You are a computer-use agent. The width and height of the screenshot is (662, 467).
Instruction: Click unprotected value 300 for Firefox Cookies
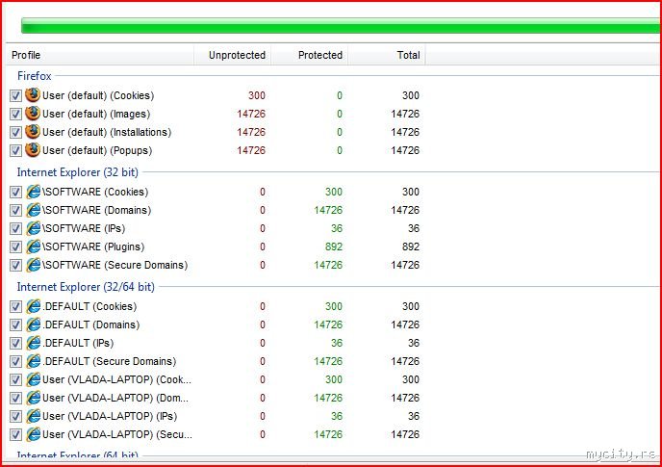click(257, 95)
